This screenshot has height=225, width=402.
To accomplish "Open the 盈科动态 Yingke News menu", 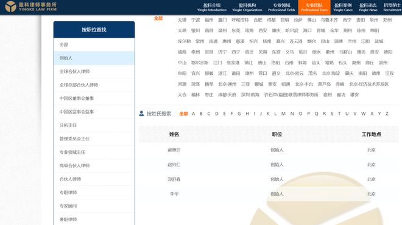I will [368, 7].
